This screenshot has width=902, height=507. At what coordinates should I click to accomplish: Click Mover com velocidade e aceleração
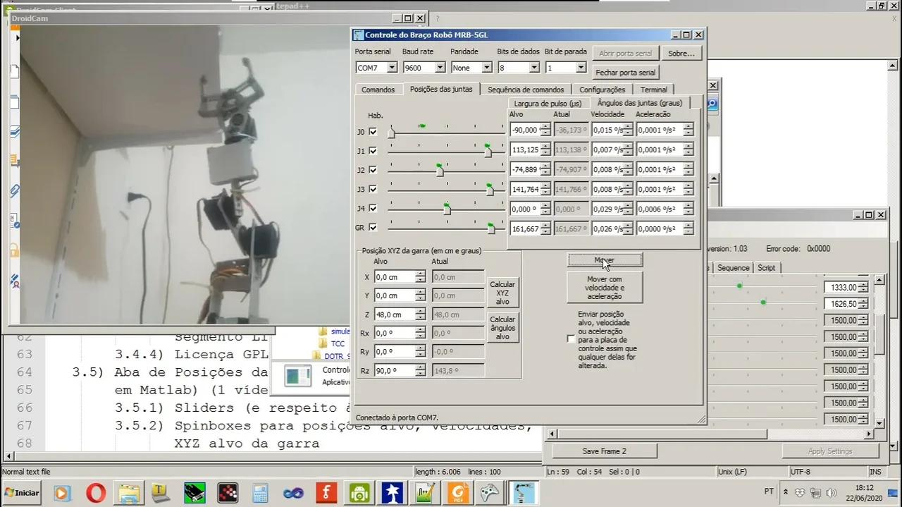[604, 288]
